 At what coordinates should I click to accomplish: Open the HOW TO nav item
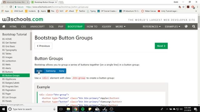[92, 26]
